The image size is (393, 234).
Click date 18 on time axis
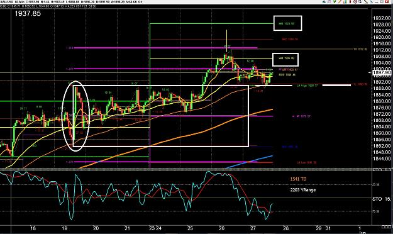pyautogui.click(x=33, y=228)
